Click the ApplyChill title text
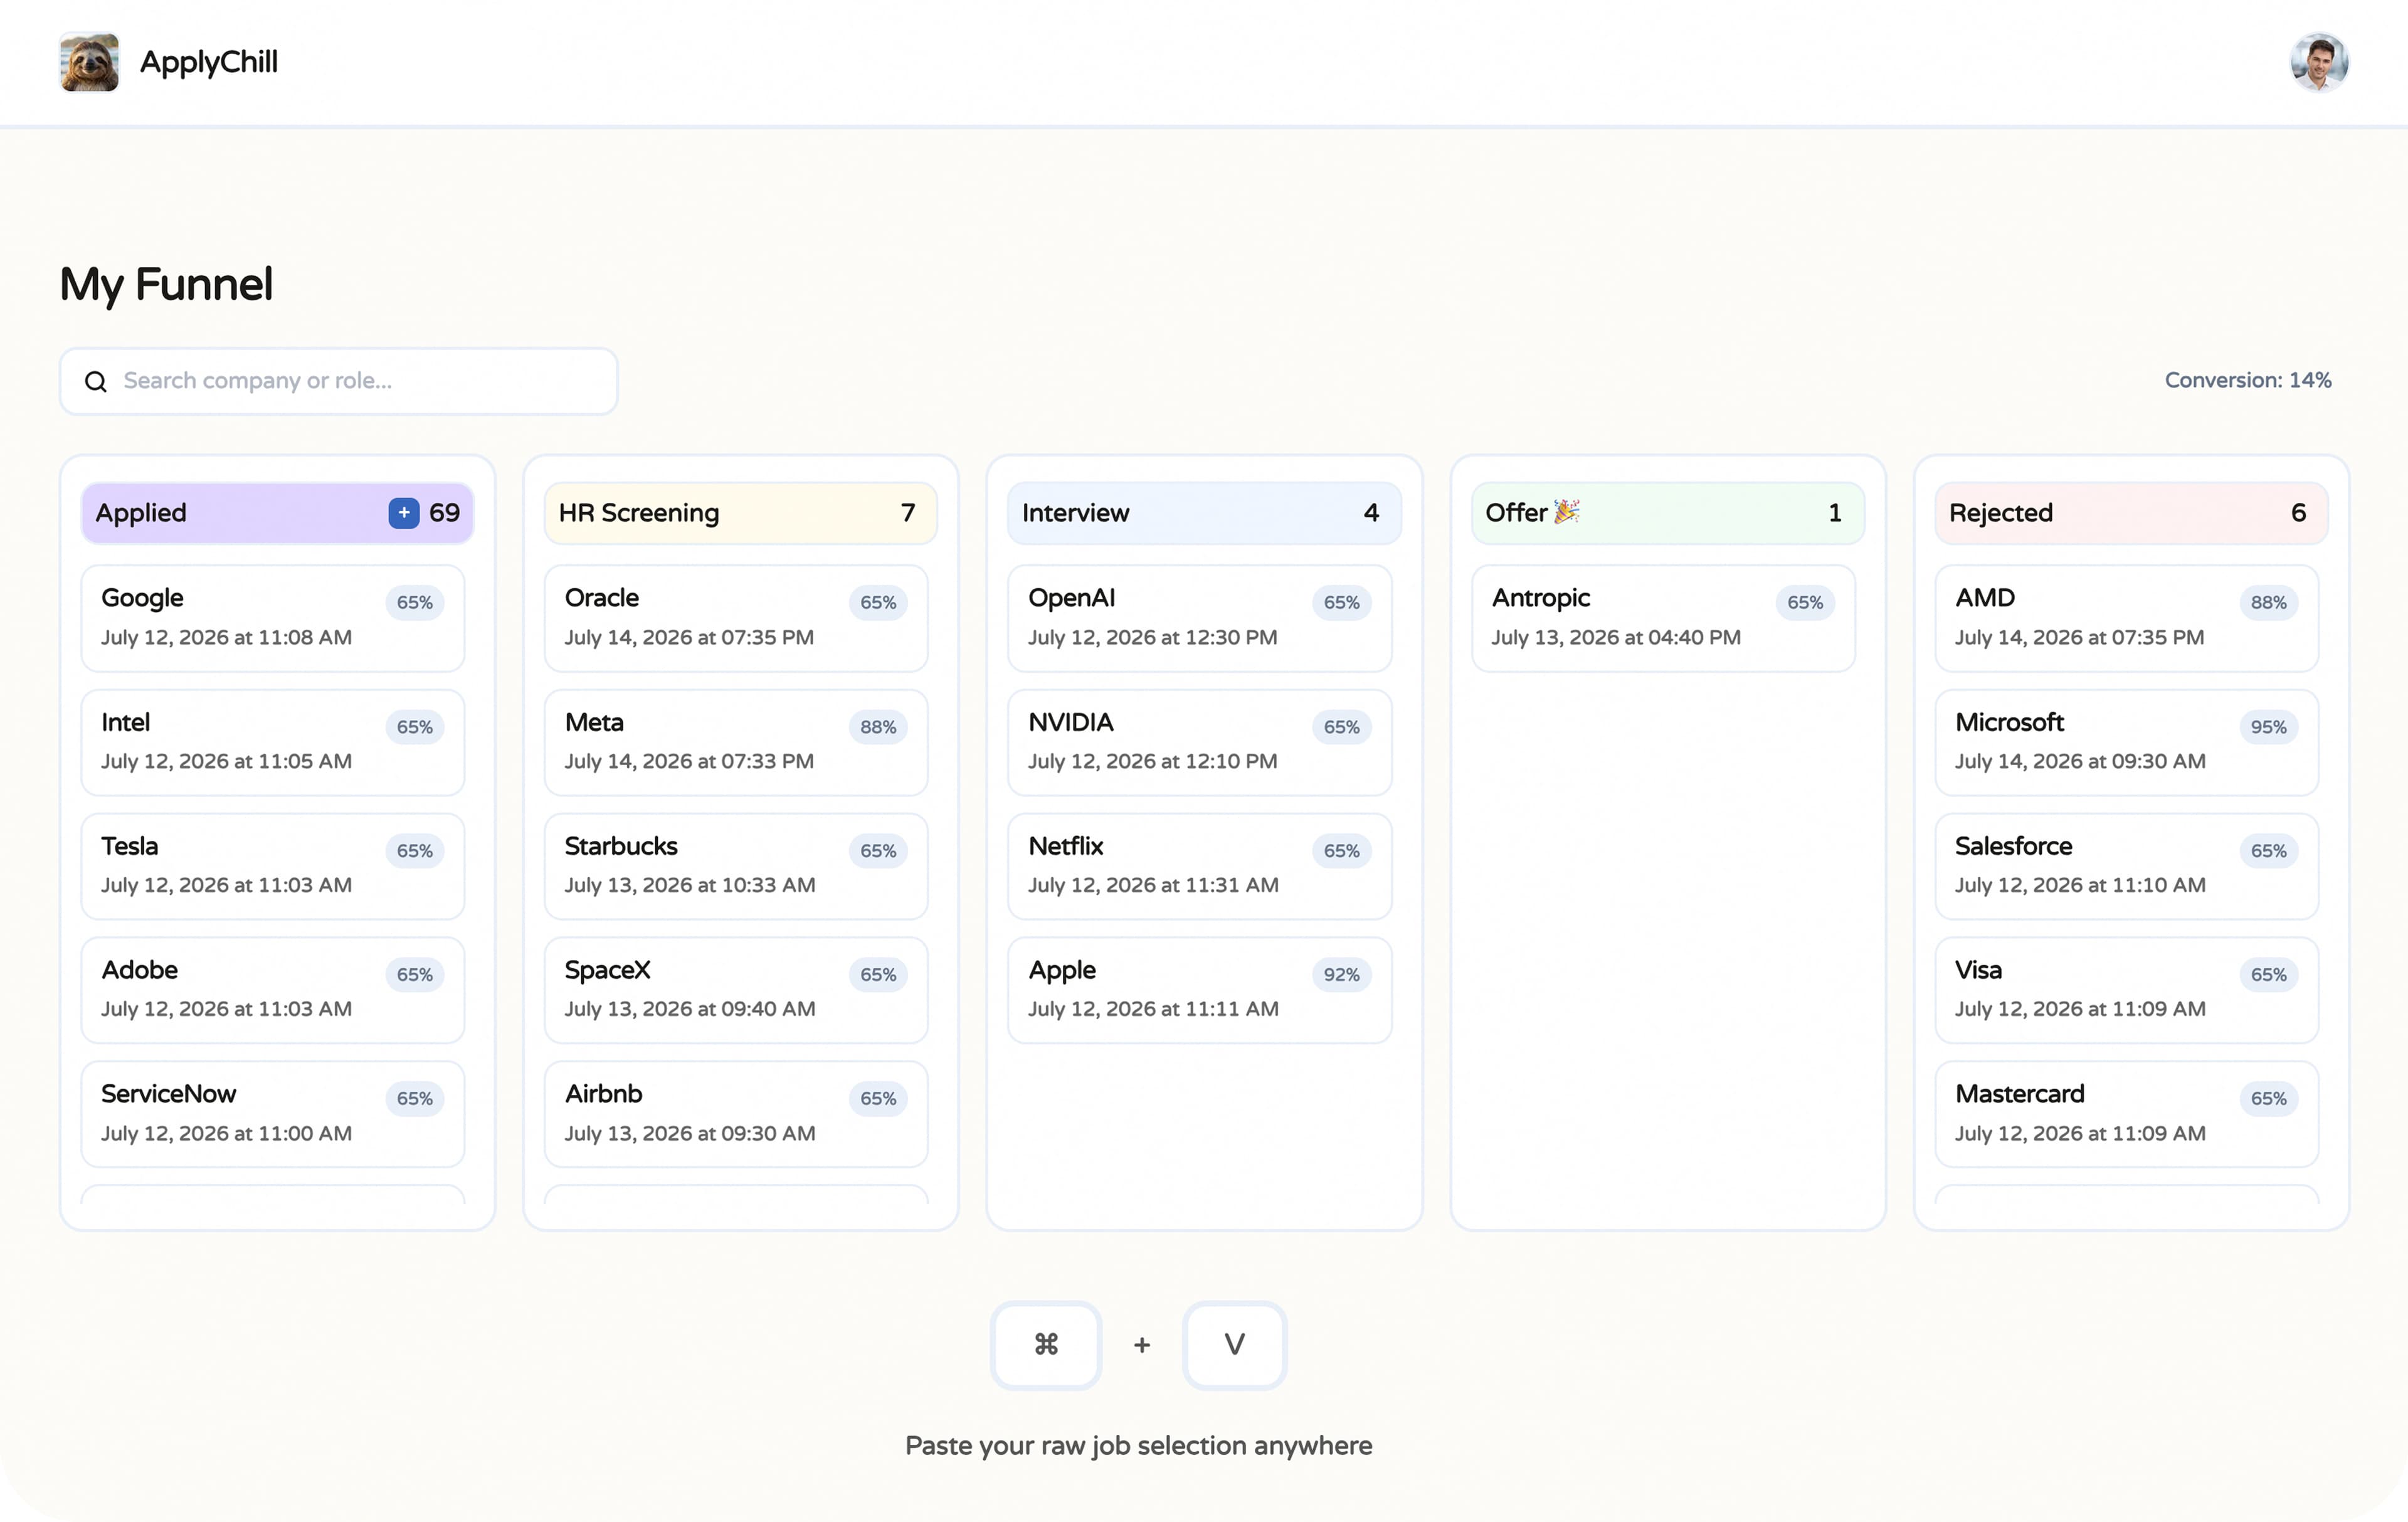This screenshot has width=2408, height=1522. (x=209, y=62)
